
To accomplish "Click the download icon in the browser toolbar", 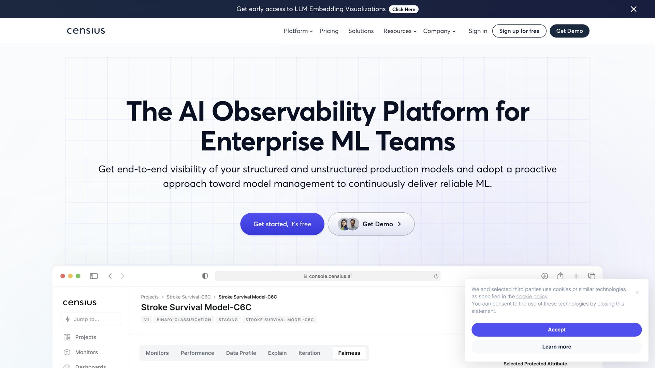I will point(544,276).
